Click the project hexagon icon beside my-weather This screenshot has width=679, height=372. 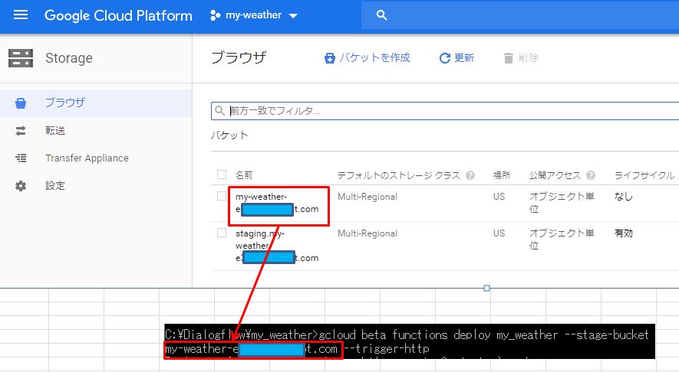click(216, 15)
